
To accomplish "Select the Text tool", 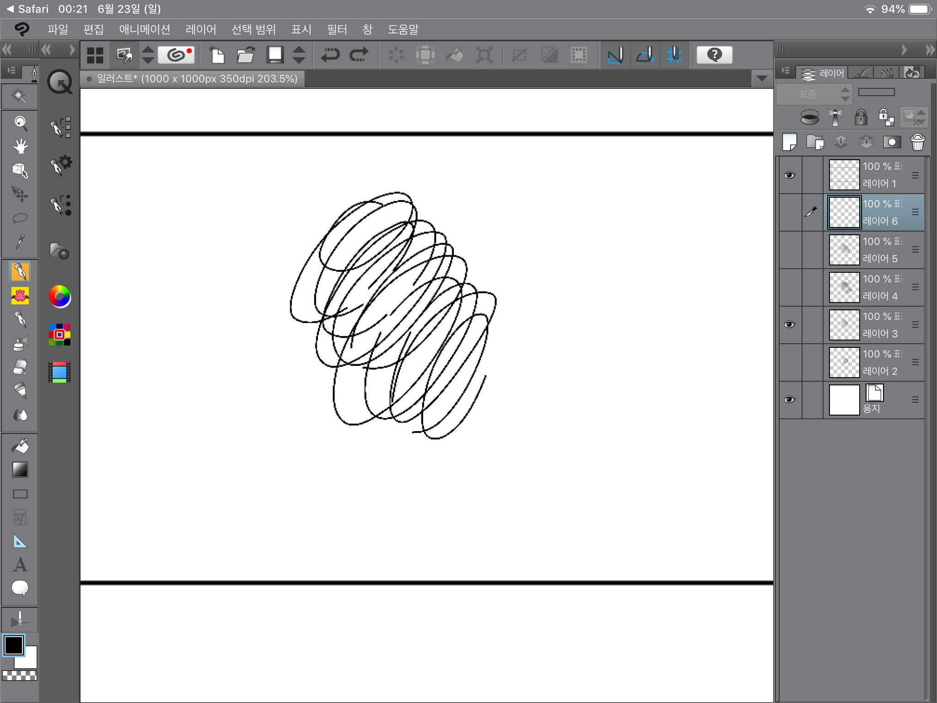I will [x=20, y=564].
